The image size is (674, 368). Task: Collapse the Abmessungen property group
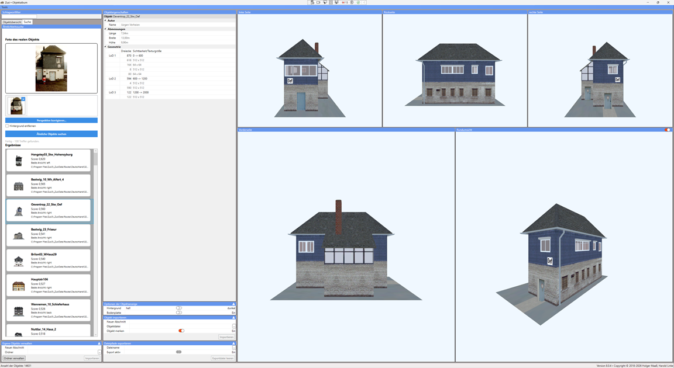(106, 29)
